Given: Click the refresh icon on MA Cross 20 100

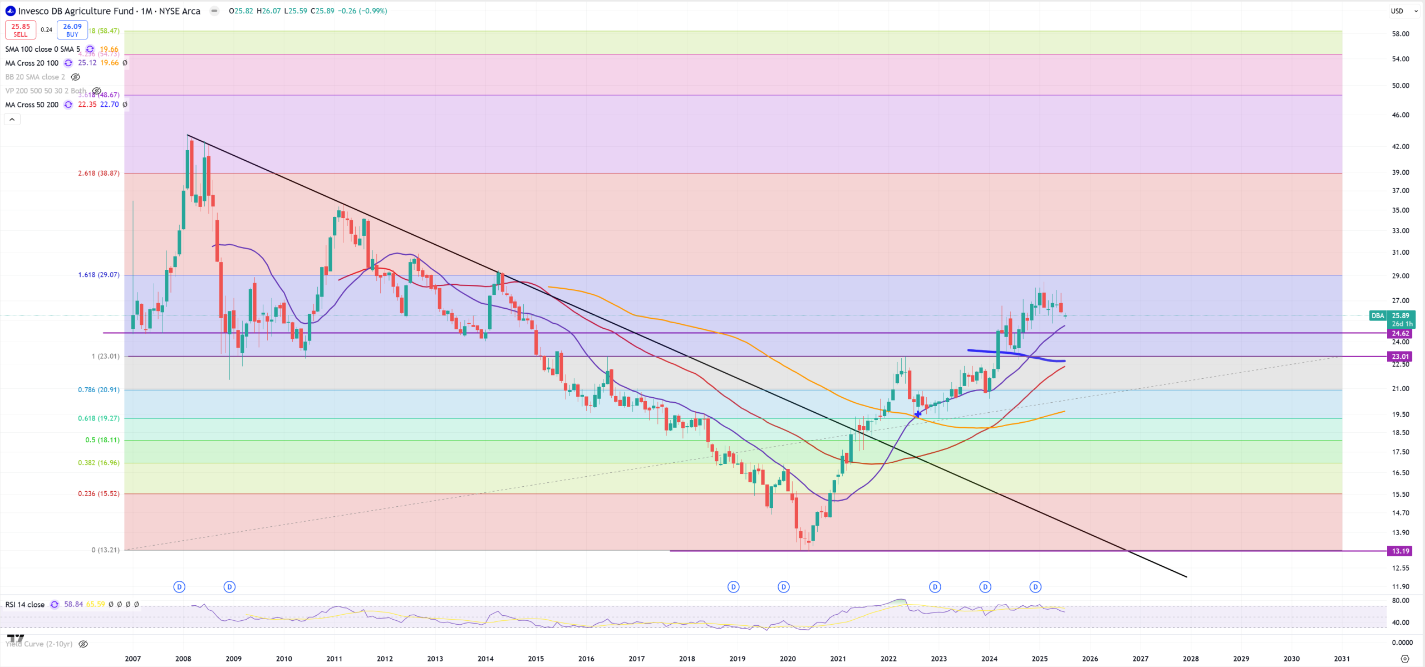Looking at the screenshot, I should [68, 63].
